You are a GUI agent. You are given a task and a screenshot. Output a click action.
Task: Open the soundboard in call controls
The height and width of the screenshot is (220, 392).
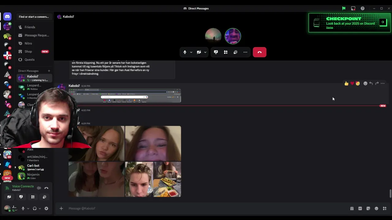coord(236,52)
